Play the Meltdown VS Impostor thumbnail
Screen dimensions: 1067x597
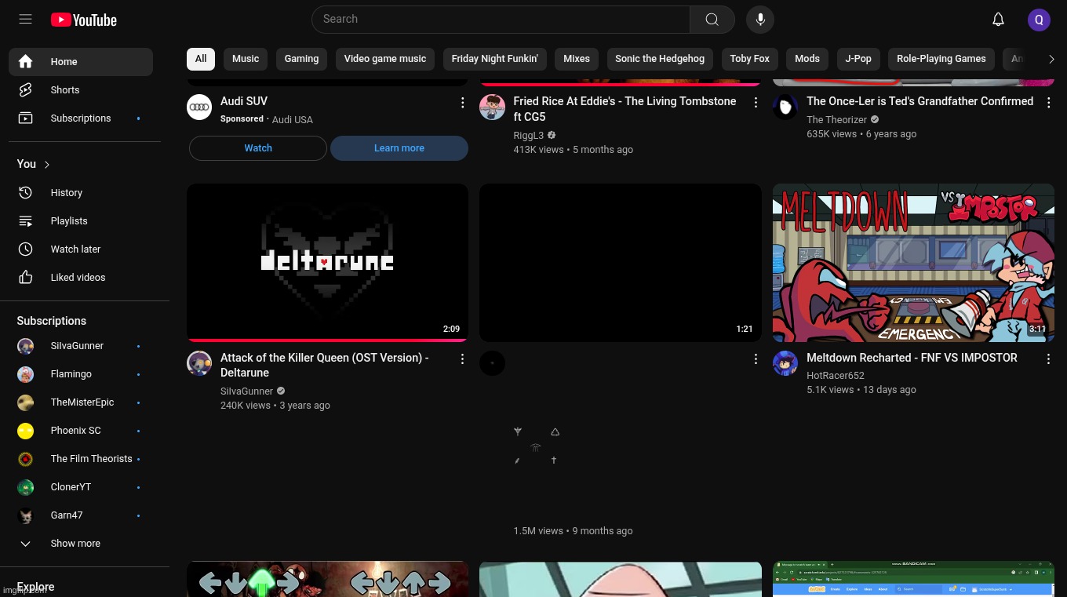point(913,263)
